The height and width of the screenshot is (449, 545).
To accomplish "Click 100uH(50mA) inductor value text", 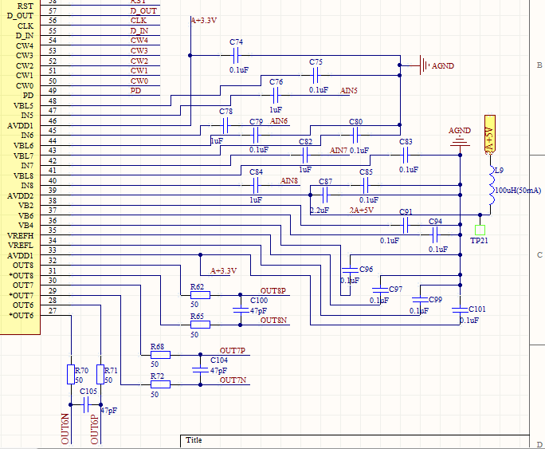I will pos(518,191).
